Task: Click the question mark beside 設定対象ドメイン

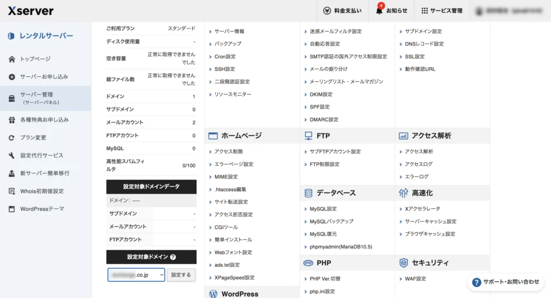Action: [173, 257]
